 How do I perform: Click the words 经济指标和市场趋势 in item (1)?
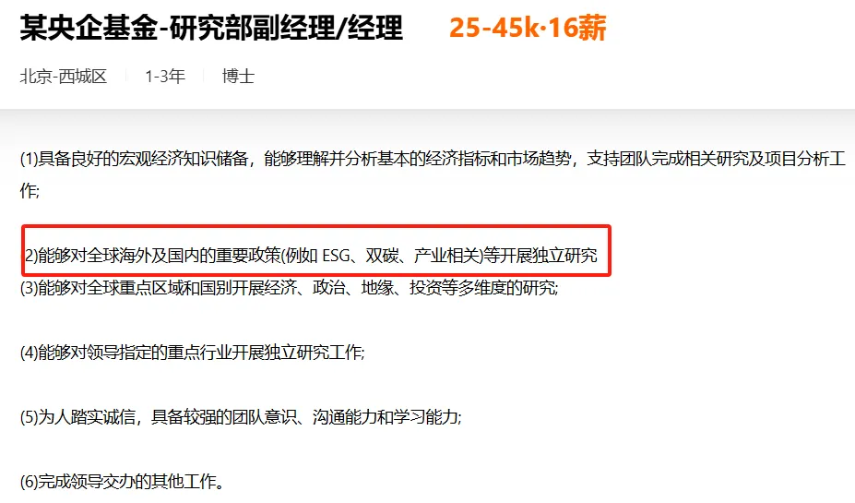click(x=498, y=159)
